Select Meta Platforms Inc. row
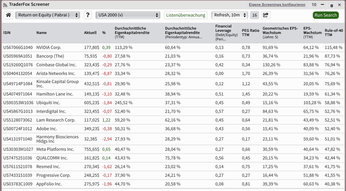This screenshot has height=191, width=346. (55, 149)
